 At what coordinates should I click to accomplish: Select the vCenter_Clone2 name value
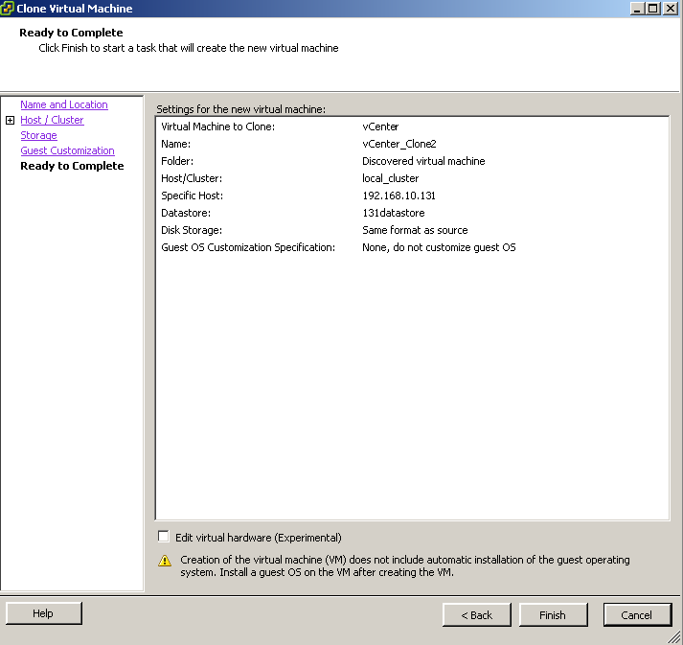(399, 144)
